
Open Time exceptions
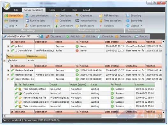110,21
